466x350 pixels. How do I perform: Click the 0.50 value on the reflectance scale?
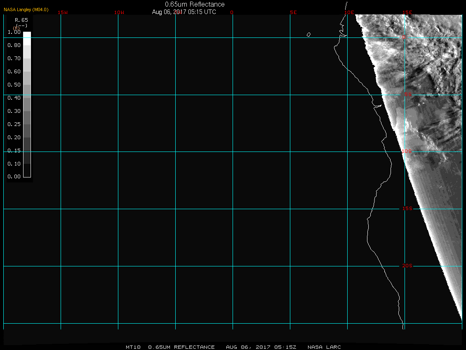(14, 85)
